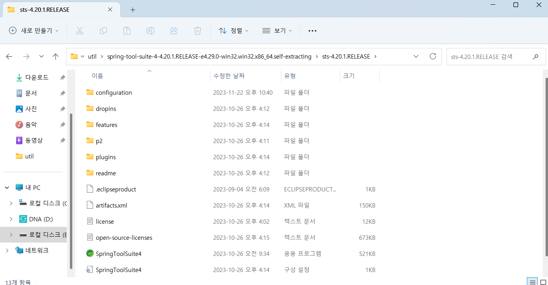Expand the DNA (D:) drive node
The image size is (548, 285).
coord(11,219)
